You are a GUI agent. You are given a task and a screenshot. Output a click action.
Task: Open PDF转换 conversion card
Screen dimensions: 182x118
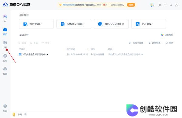point(149,24)
